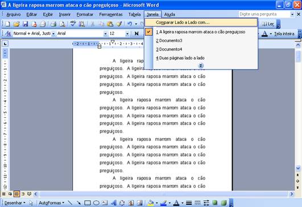
Task: Insert a picture from file
Action: tap(140, 203)
